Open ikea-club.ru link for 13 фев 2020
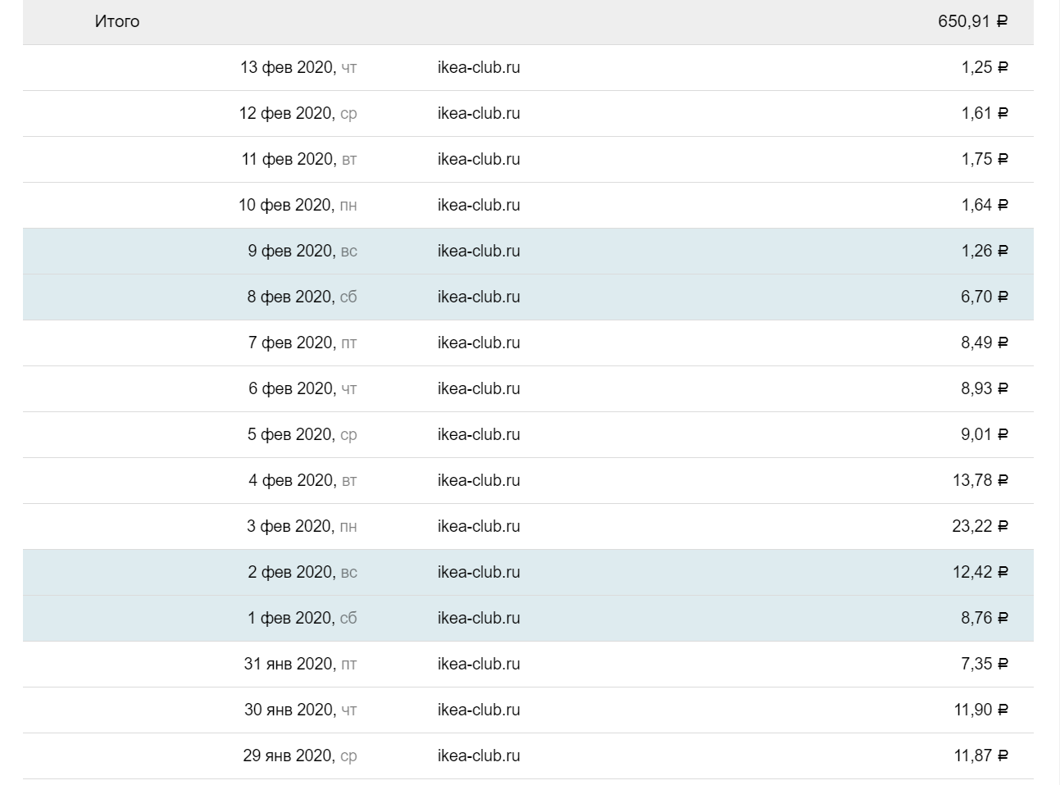The width and height of the screenshot is (1060, 785). click(x=479, y=67)
